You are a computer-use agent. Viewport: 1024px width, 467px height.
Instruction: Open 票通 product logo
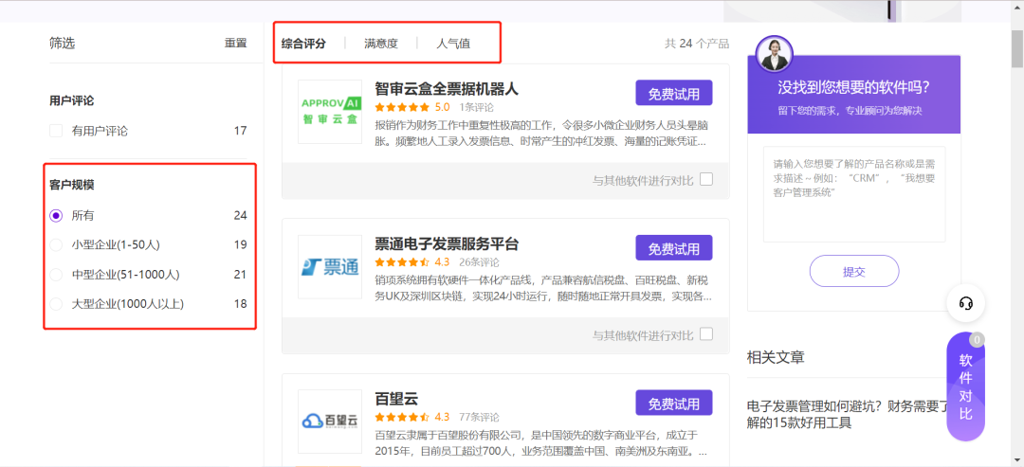(330, 267)
